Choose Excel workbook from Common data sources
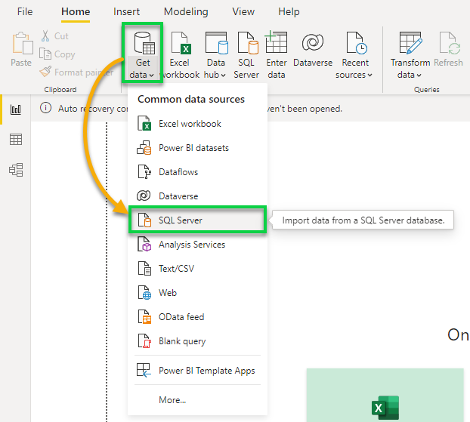The width and height of the screenshot is (470, 422). (x=197, y=123)
